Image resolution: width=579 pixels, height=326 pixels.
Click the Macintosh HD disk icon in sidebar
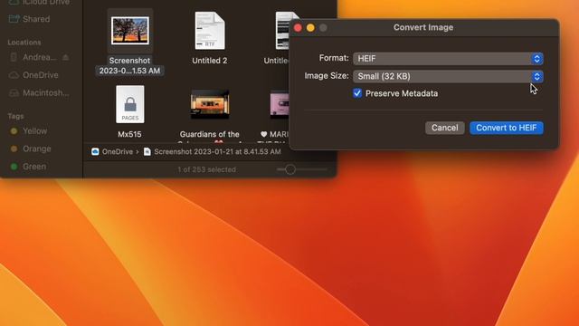[x=14, y=92]
